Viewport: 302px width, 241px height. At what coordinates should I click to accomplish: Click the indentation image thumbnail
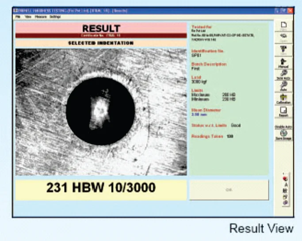point(101,112)
